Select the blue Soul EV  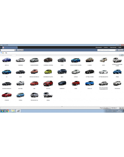click(x=90, y=83)
